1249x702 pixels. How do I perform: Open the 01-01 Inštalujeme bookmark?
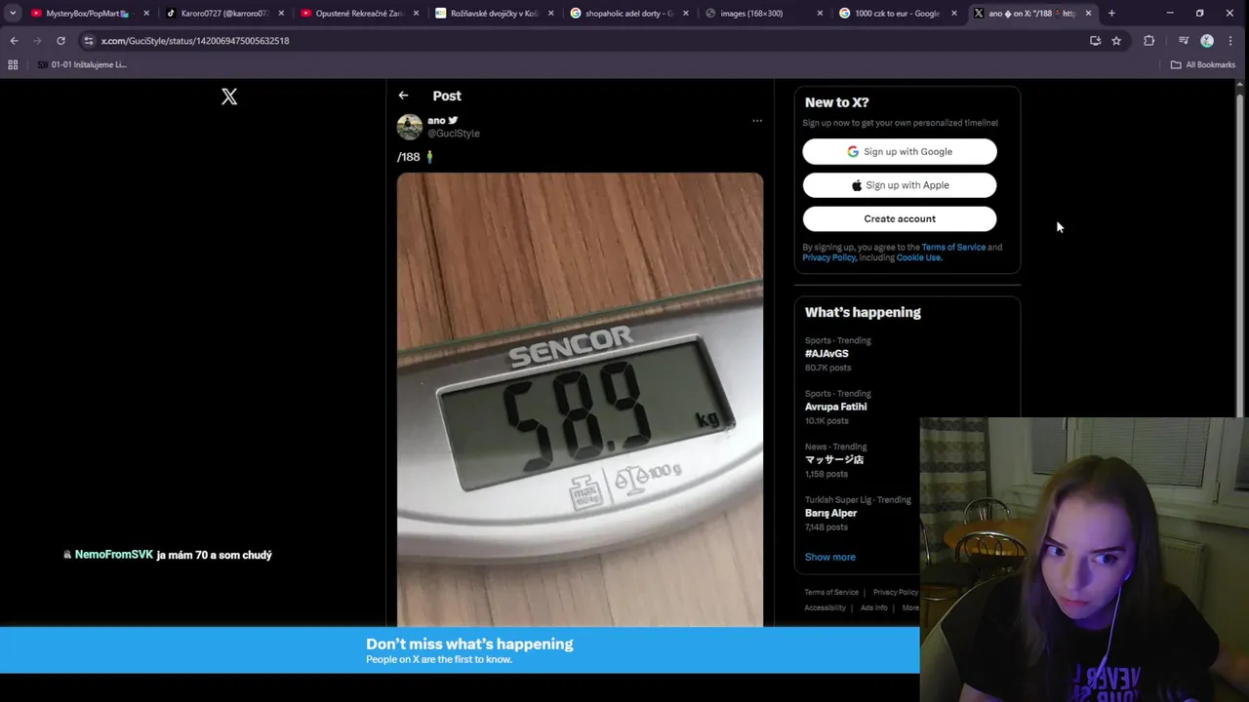click(x=82, y=64)
